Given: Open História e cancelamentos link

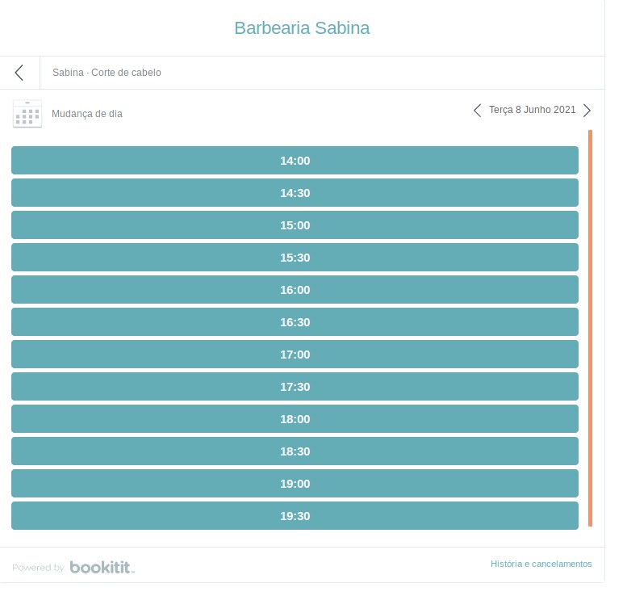Looking at the screenshot, I should pyautogui.click(x=541, y=564).
